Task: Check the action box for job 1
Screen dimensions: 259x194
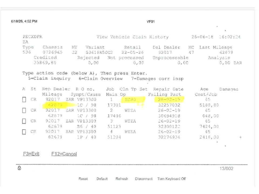Action: 24,100
